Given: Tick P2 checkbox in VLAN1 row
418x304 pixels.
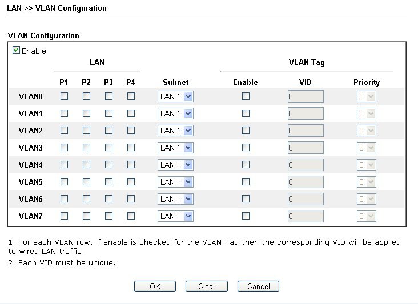Looking at the screenshot, I should tap(86, 114).
